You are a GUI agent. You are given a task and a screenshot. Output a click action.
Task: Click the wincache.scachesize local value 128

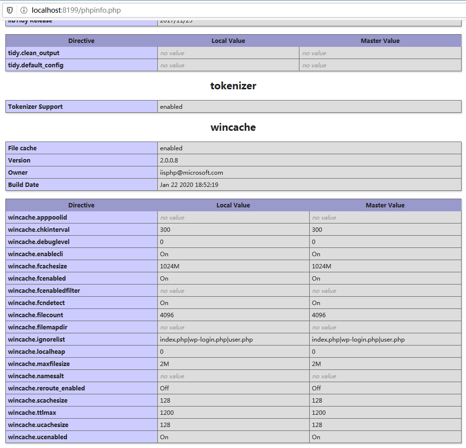click(x=165, y=401)
